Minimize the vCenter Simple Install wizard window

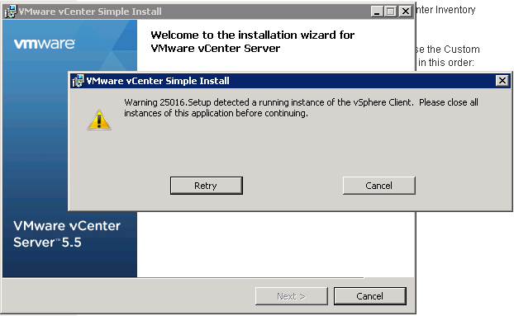pos(377,12)
